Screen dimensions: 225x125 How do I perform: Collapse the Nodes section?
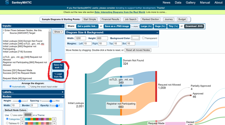click(62, 97)
